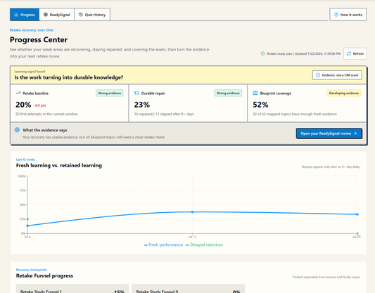Viewport: 375px width, 293px height.
Task: Select the Jul 20 Delayed retention data point
Action: click(x=357, y=233)
